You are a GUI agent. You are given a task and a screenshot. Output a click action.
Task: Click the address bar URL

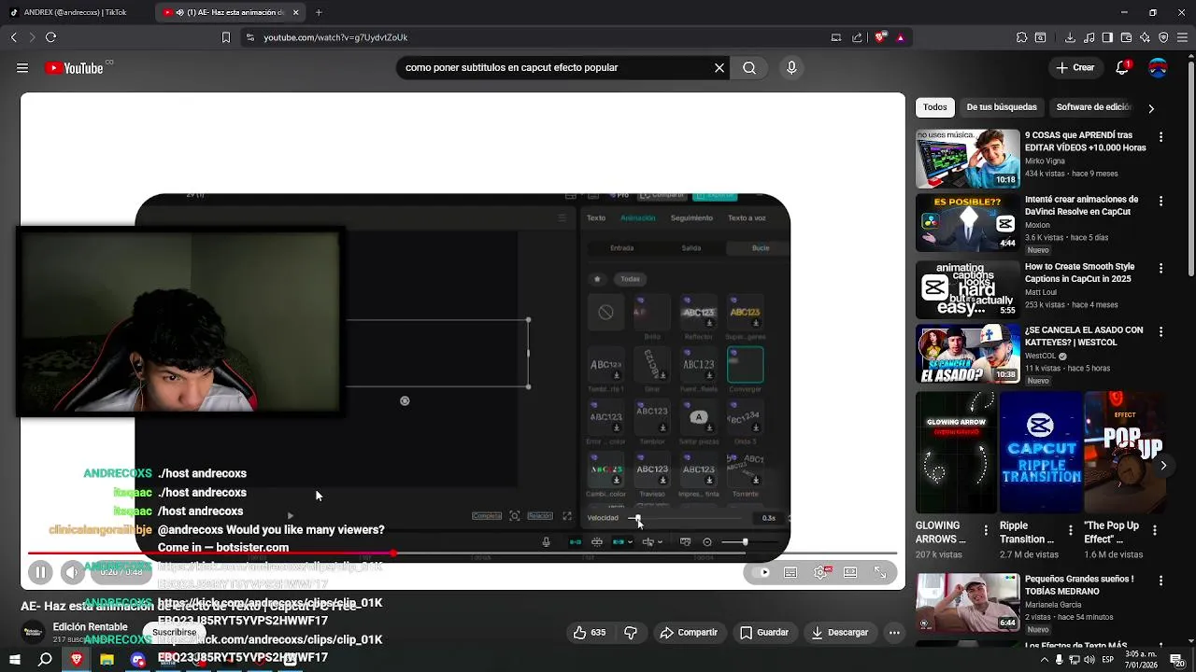(x=335, y=37)
